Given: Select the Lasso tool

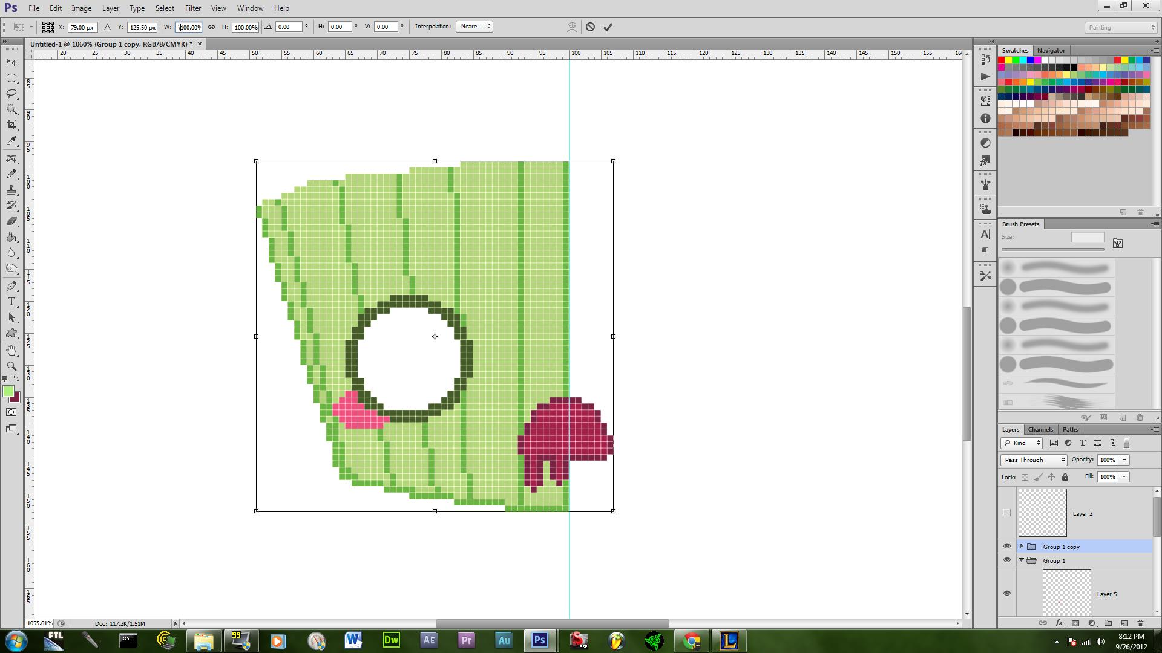Looking at the screenshot, I should coord(11,94).
